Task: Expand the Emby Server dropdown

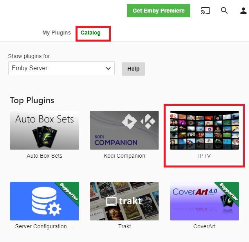Action: pyautogui.click(x=61, y=68)
